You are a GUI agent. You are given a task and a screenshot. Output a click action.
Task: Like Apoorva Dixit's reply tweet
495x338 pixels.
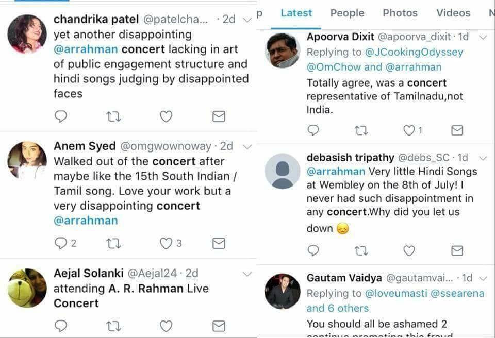click(409, 130)
